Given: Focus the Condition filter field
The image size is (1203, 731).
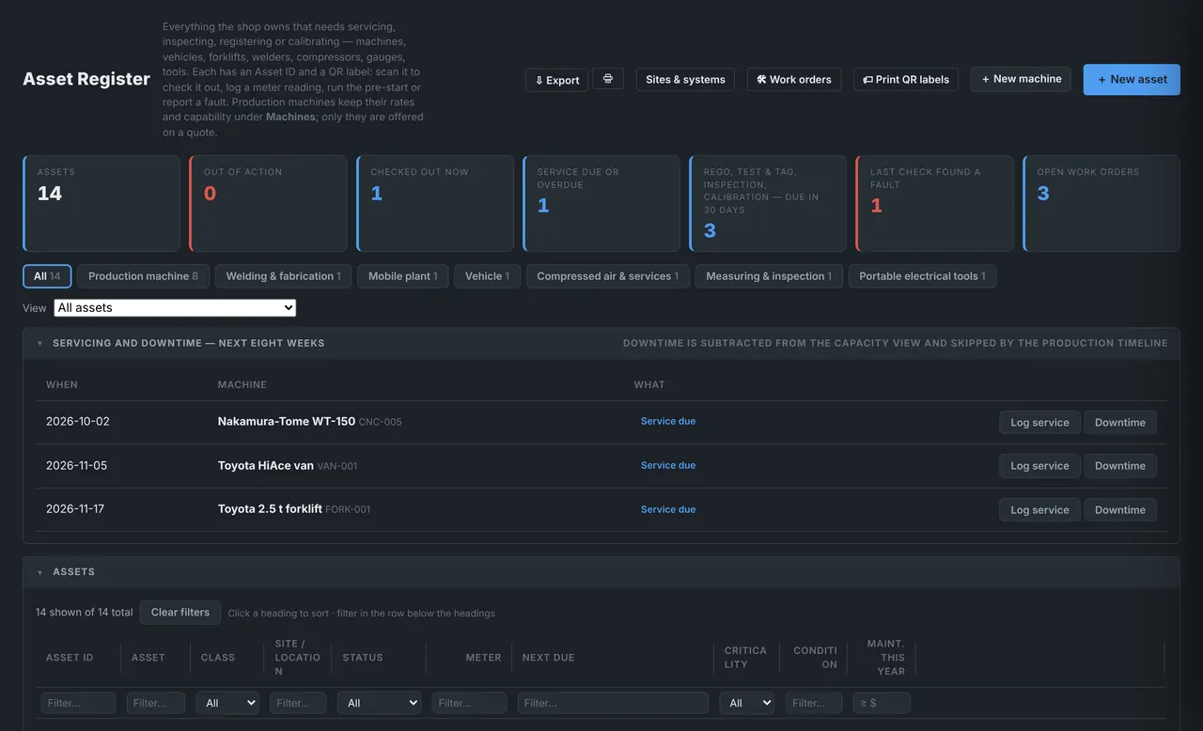Looking at the screenshot, I should [814, 703].
